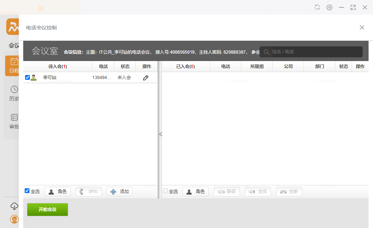Toggle 全选 checkbox under waiting list
The width and height of the screenshot is (373, 228).
click(27, 191)
